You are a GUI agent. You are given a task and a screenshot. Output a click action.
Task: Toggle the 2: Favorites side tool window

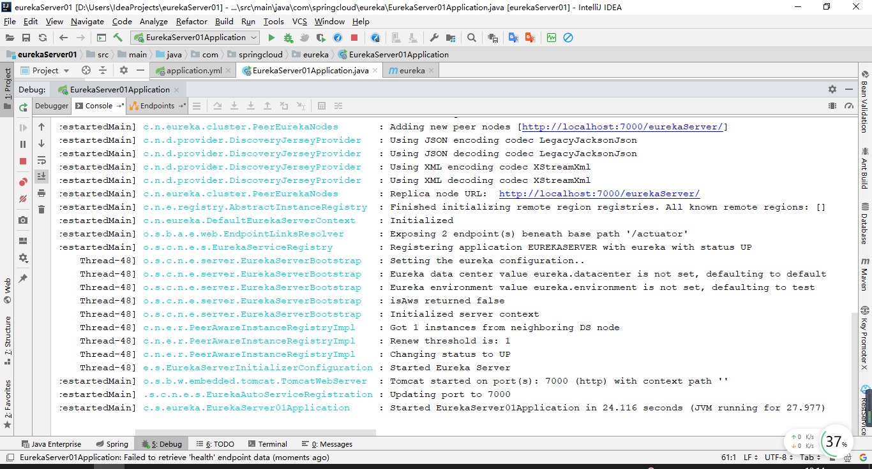coord(8,404)
